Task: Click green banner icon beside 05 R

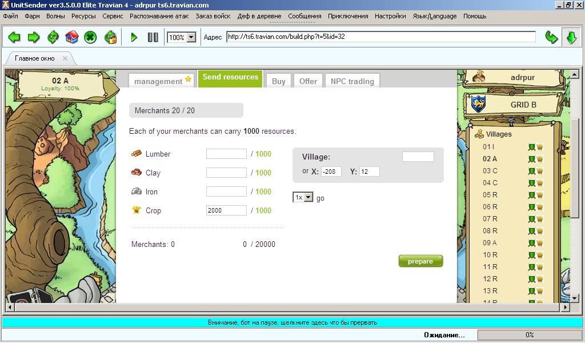Action: tap(532, 195)
